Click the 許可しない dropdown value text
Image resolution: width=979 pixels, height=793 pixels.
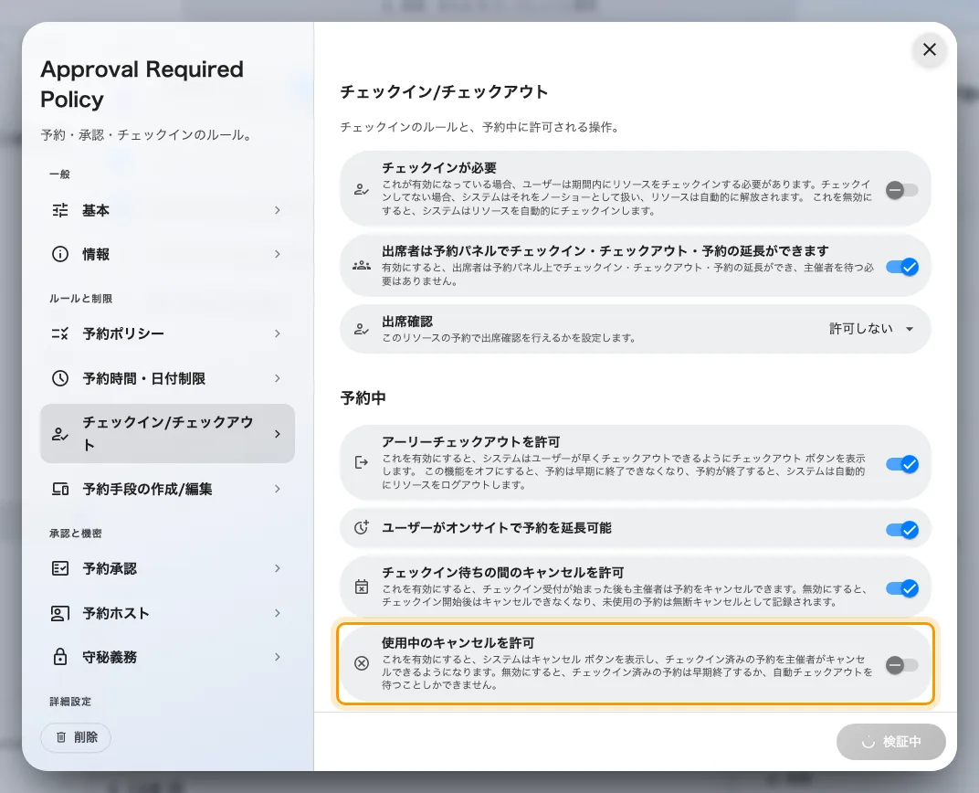pyautogui.click(x=861, y=329)
